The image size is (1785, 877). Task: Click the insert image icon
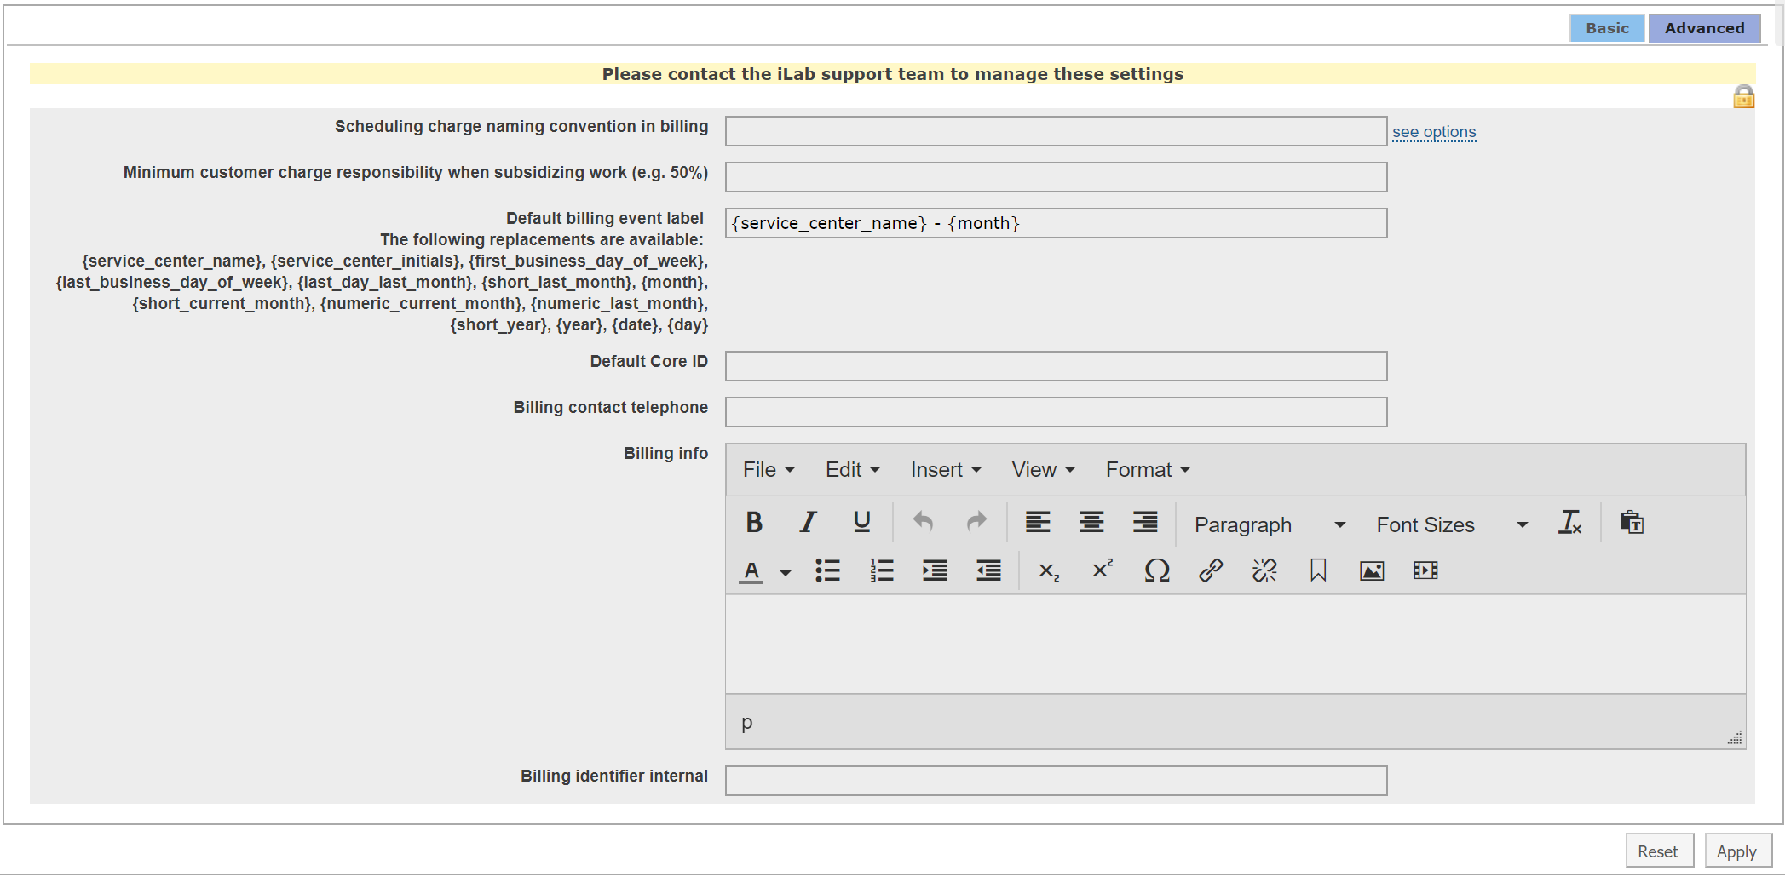tap(1371, 571)
